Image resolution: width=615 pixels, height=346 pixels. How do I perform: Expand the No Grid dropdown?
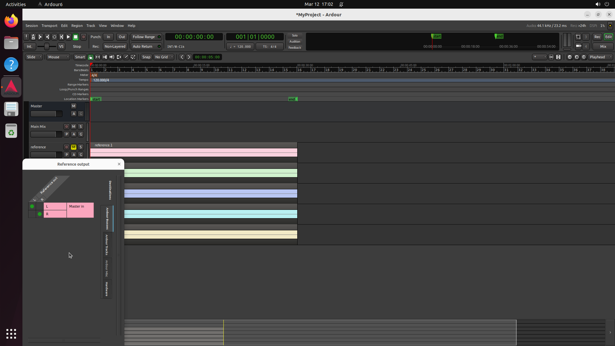(164, 57)
